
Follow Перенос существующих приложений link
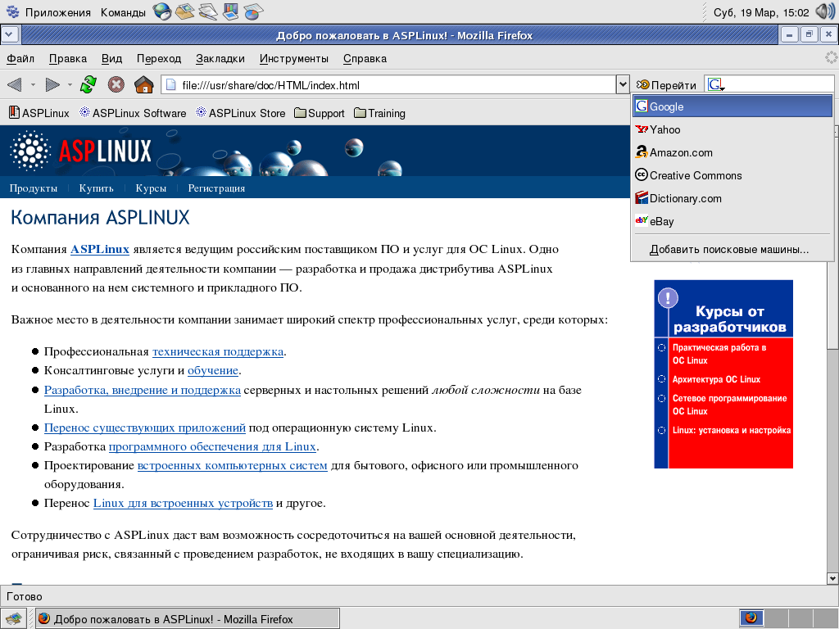click(145, 428)
